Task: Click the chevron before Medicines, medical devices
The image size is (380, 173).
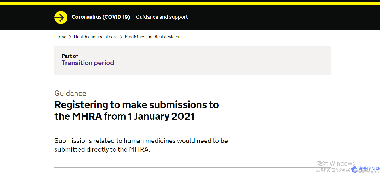Action: pos(121,37)
